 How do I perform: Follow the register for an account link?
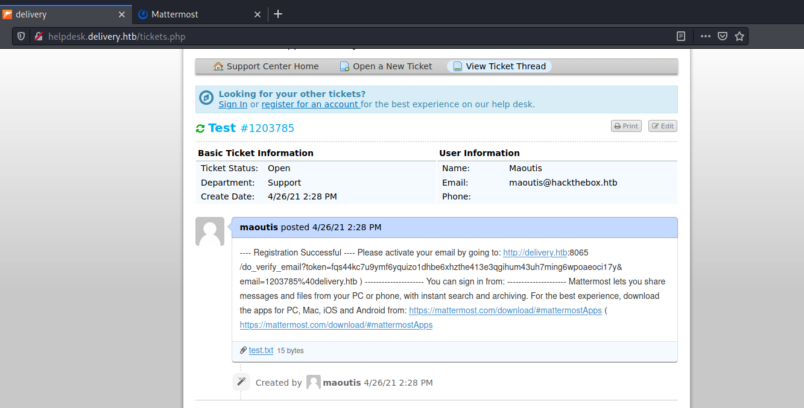[310, 104]
